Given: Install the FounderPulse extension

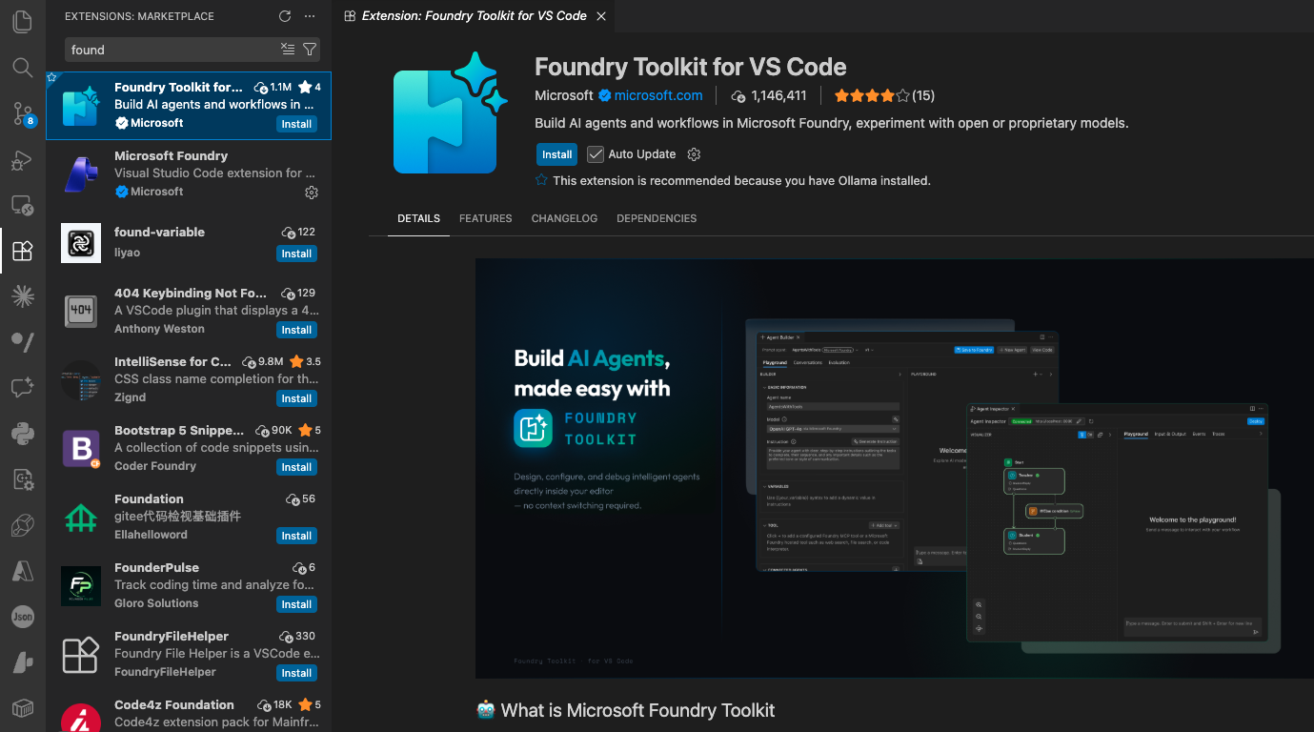Looking at the screenshot, I should (x=296, y=604).
